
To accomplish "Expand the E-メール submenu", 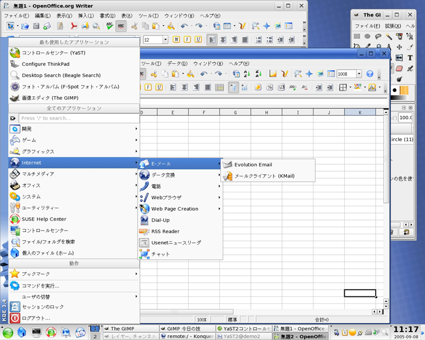I will point(181,164).
